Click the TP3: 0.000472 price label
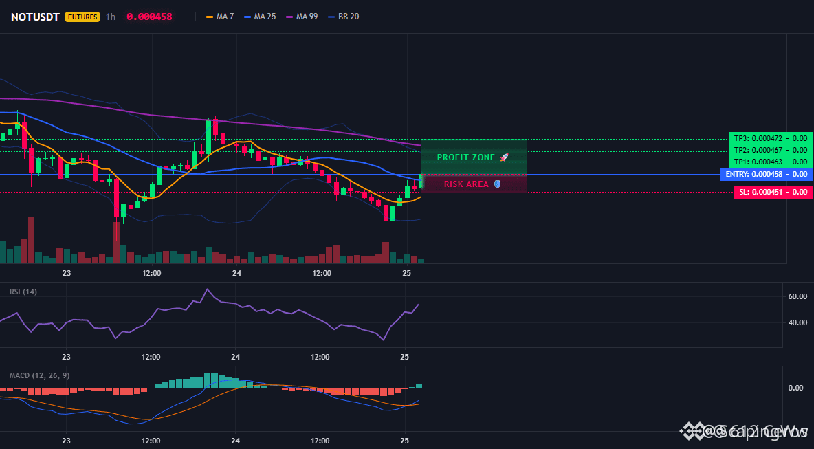This screenshot has width=814, height=449. point(758,139)
